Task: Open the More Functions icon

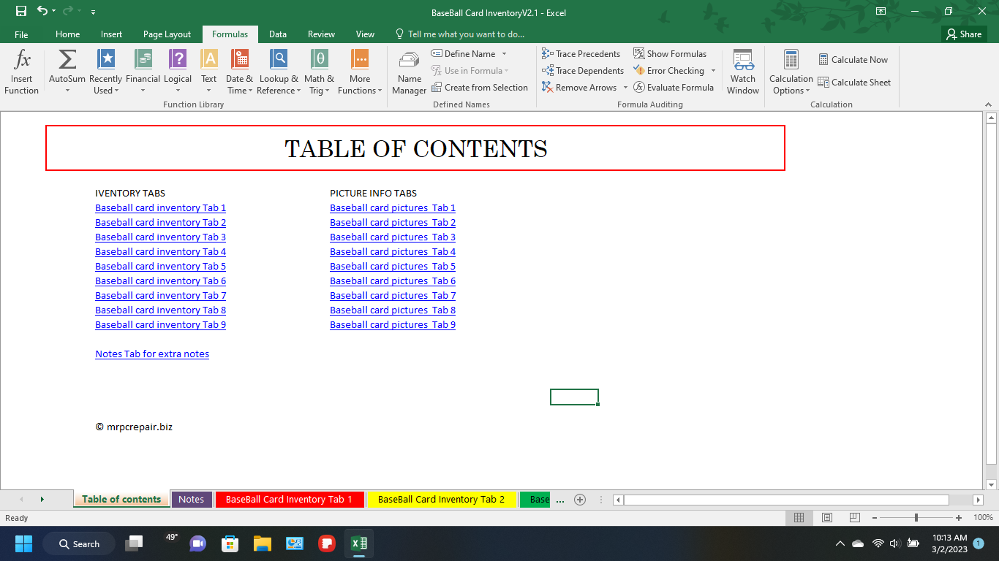Action: 360,60
